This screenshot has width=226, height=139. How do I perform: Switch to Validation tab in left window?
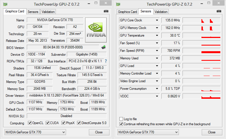click(x=48, y=12)
